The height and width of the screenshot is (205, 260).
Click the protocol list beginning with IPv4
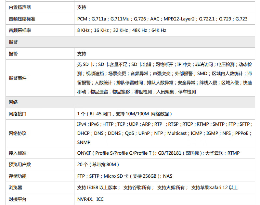pos(165,133)
